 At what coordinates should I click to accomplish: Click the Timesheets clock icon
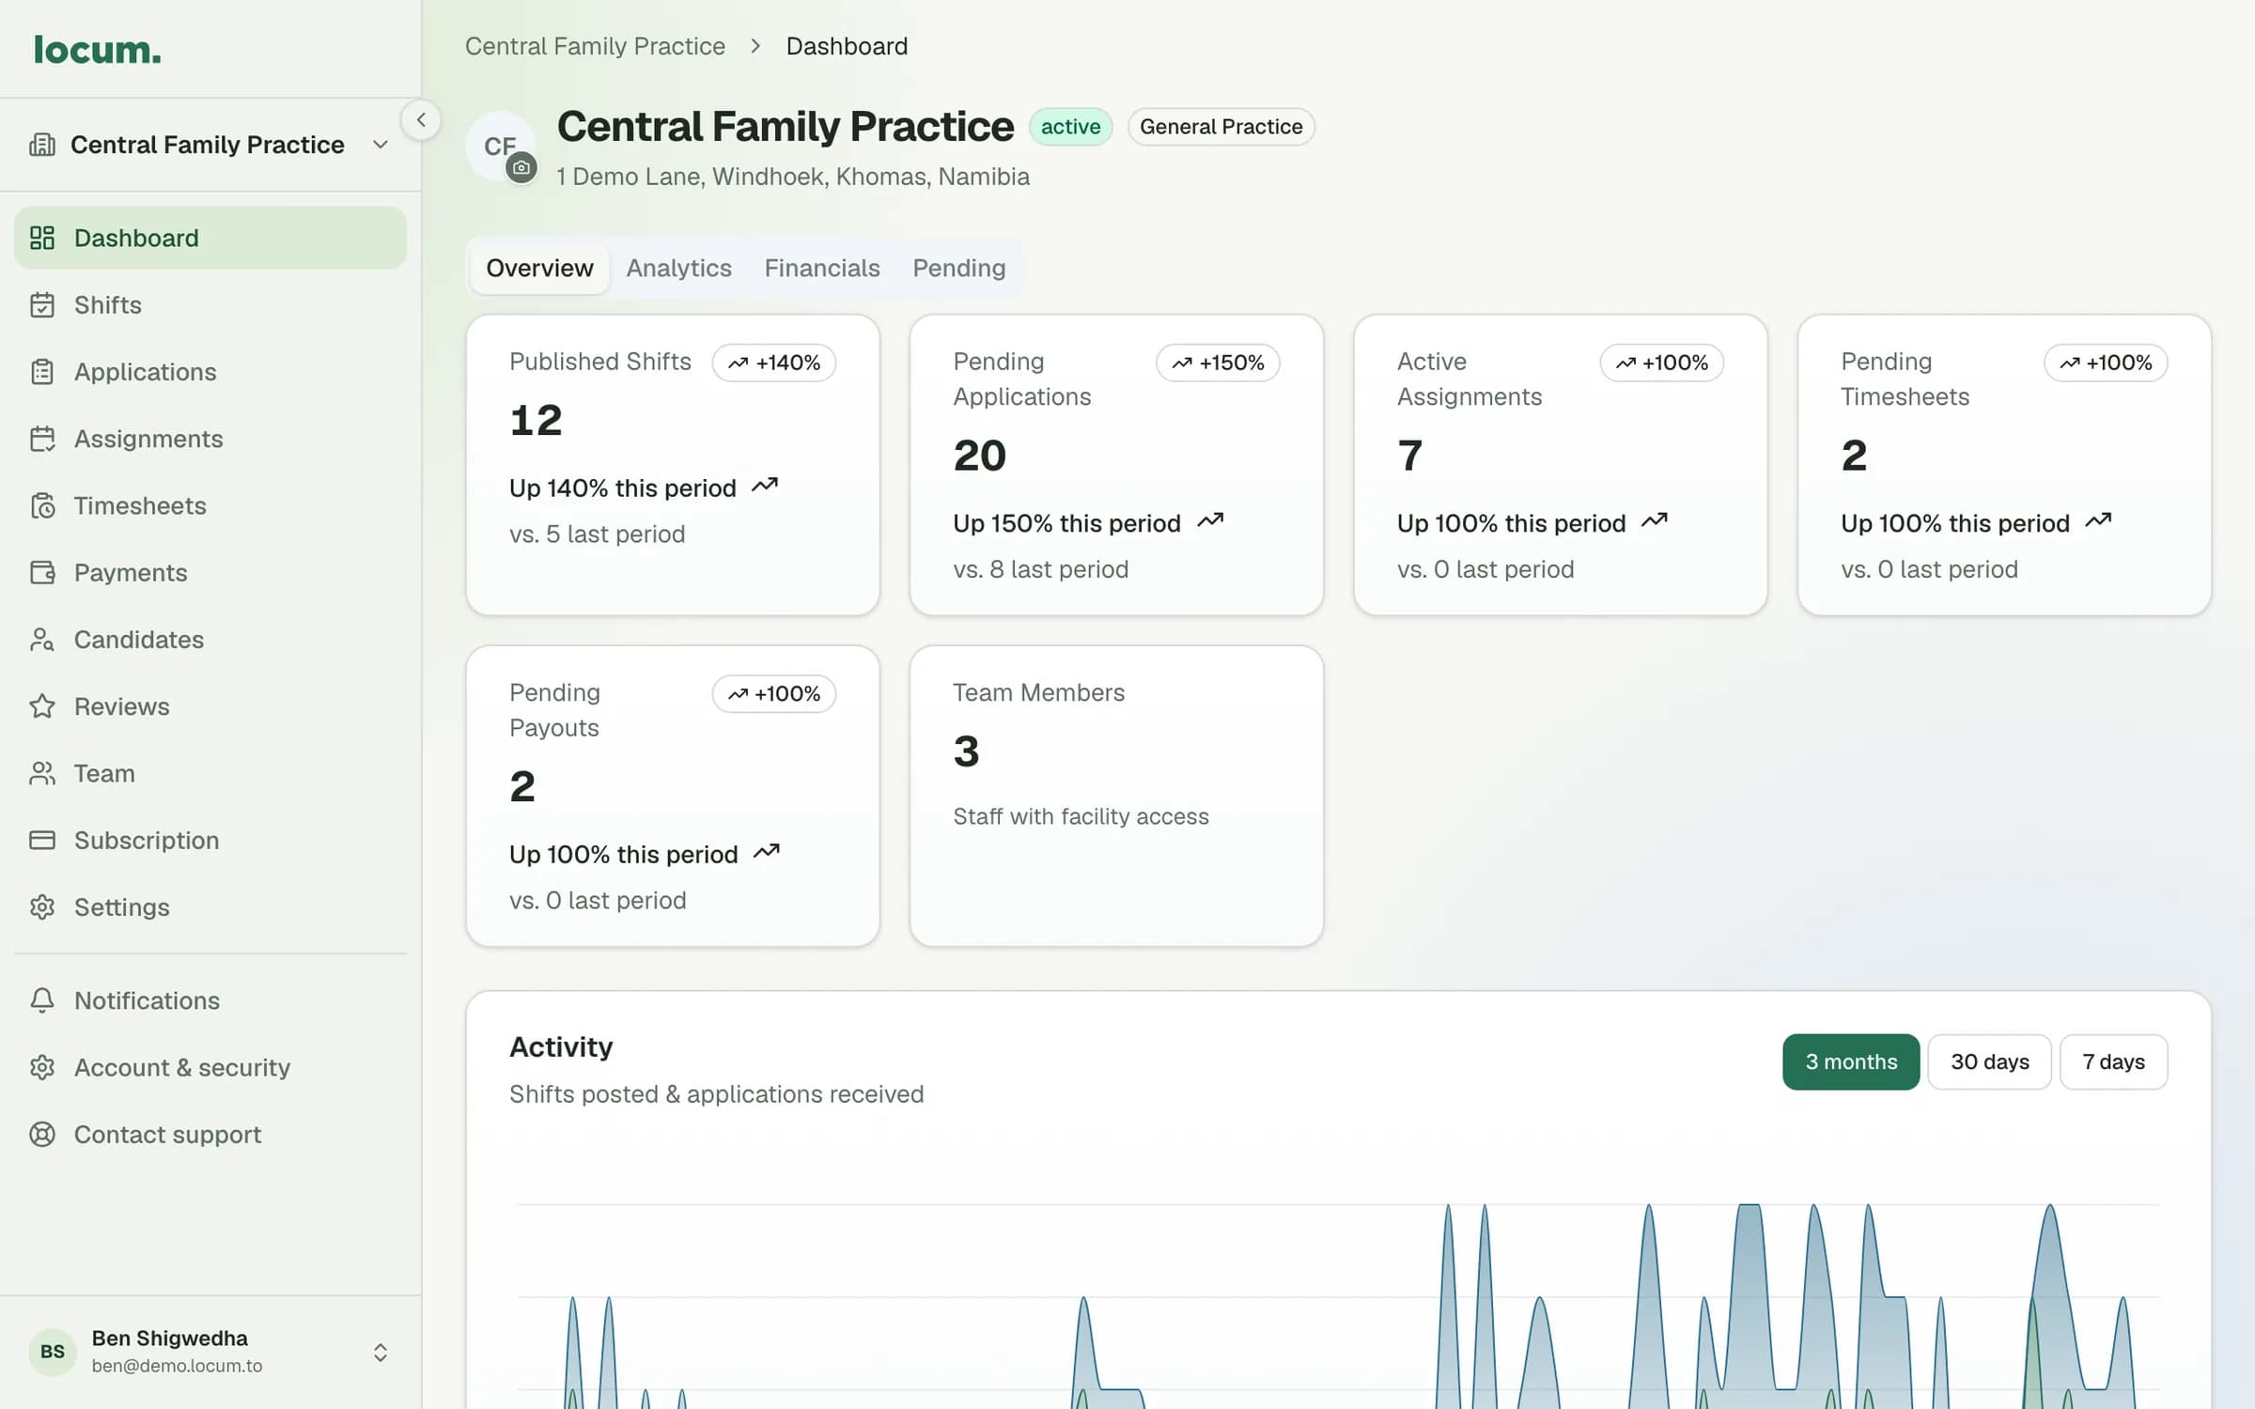click(x=42, y=505)
